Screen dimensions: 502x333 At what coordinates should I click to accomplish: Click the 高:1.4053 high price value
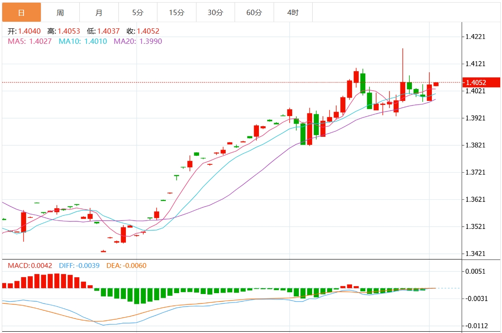tap(64, 31)
